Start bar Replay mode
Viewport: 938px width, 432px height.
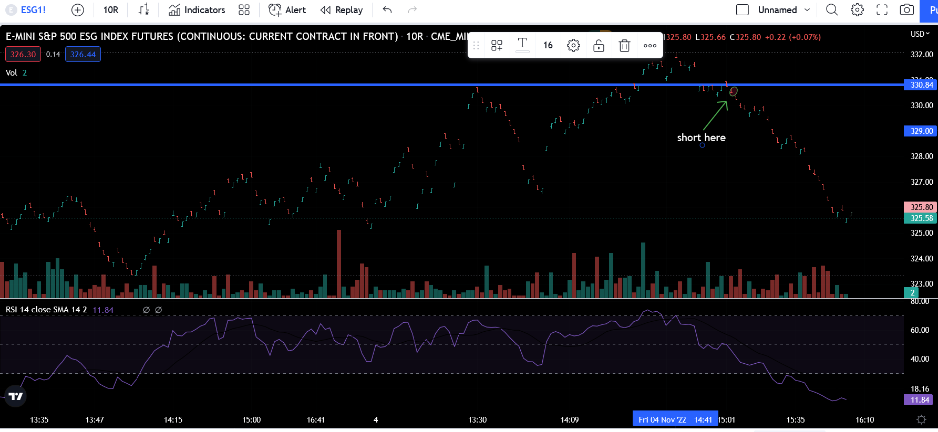point(342,10)
